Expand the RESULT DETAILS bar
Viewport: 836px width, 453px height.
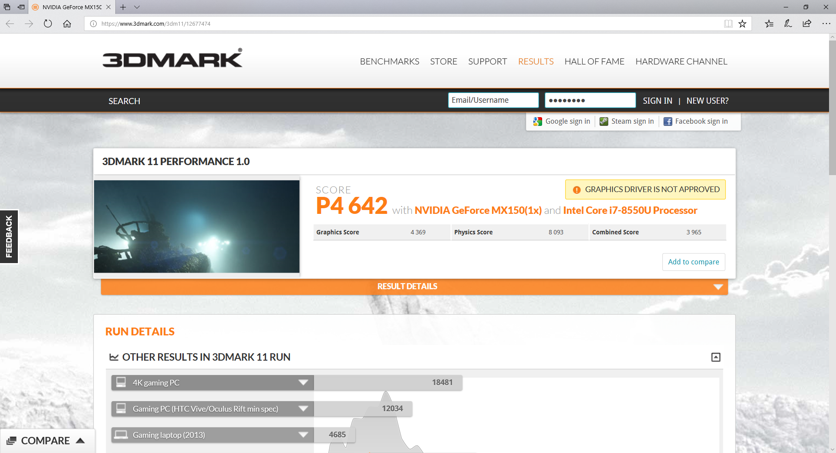[x=414, y=286]
